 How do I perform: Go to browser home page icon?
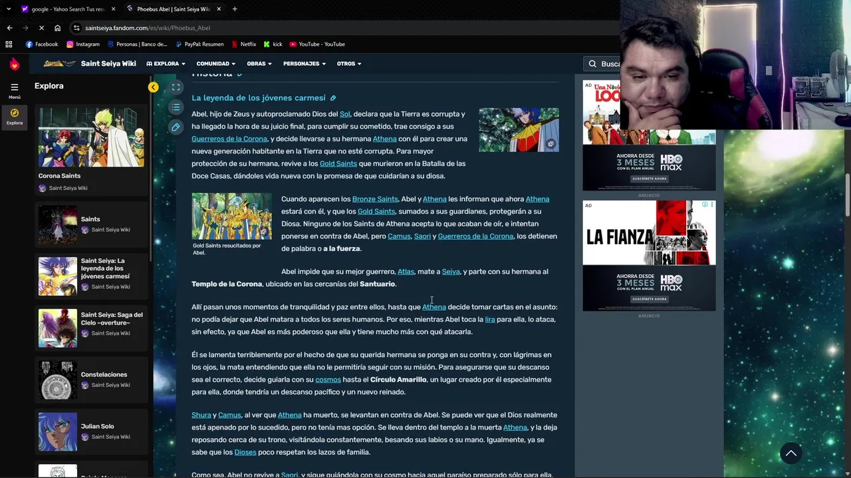click(x=57, y=28)
